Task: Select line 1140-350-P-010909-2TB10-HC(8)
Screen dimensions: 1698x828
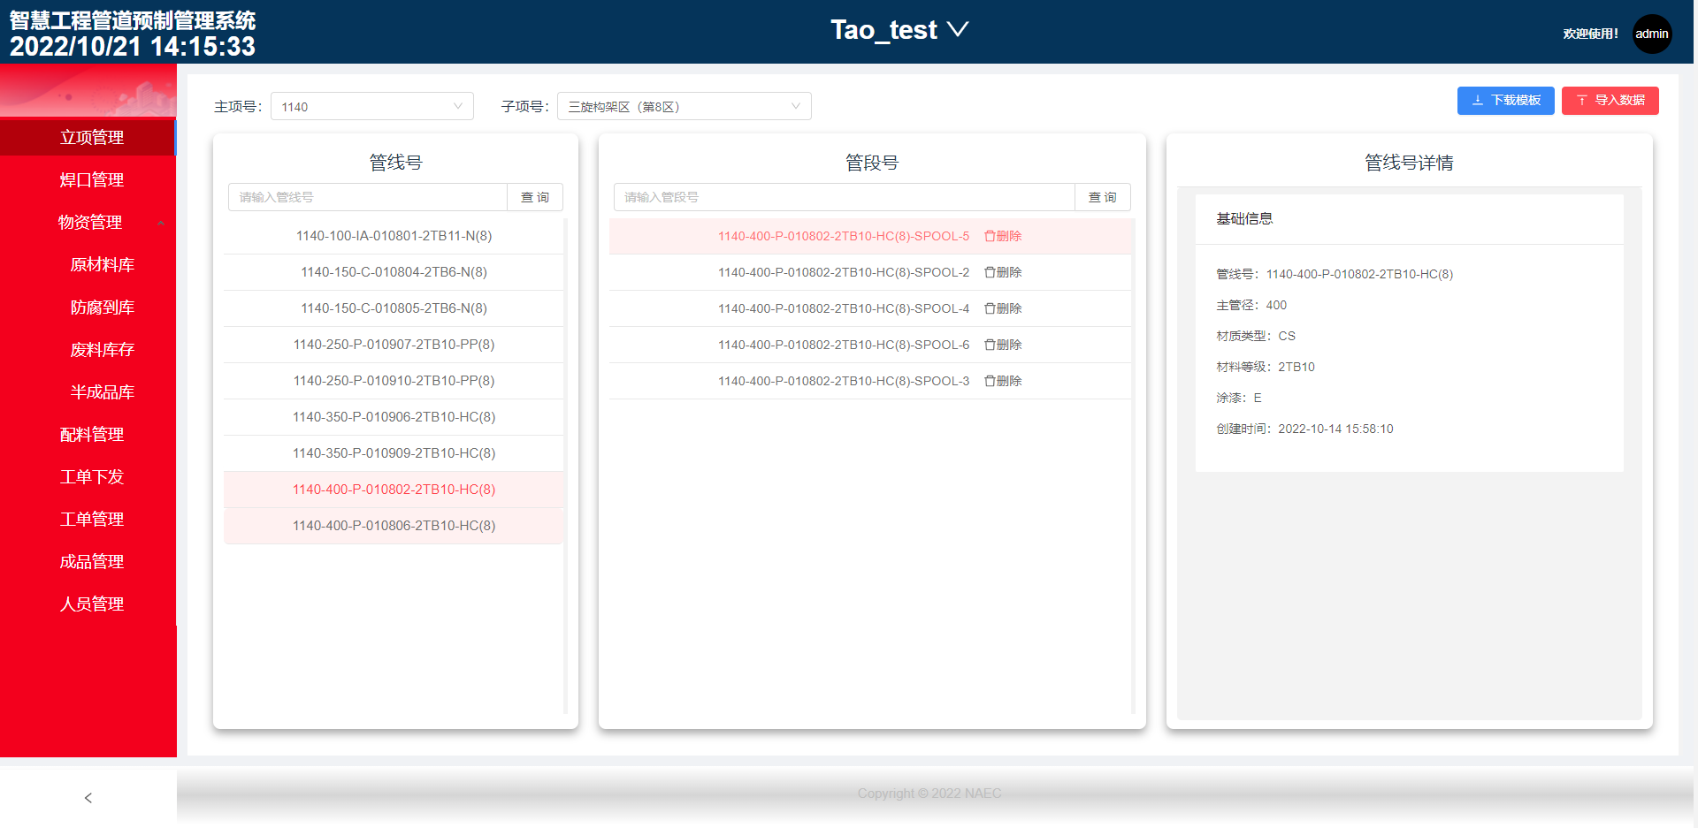Action: [394, 453]
